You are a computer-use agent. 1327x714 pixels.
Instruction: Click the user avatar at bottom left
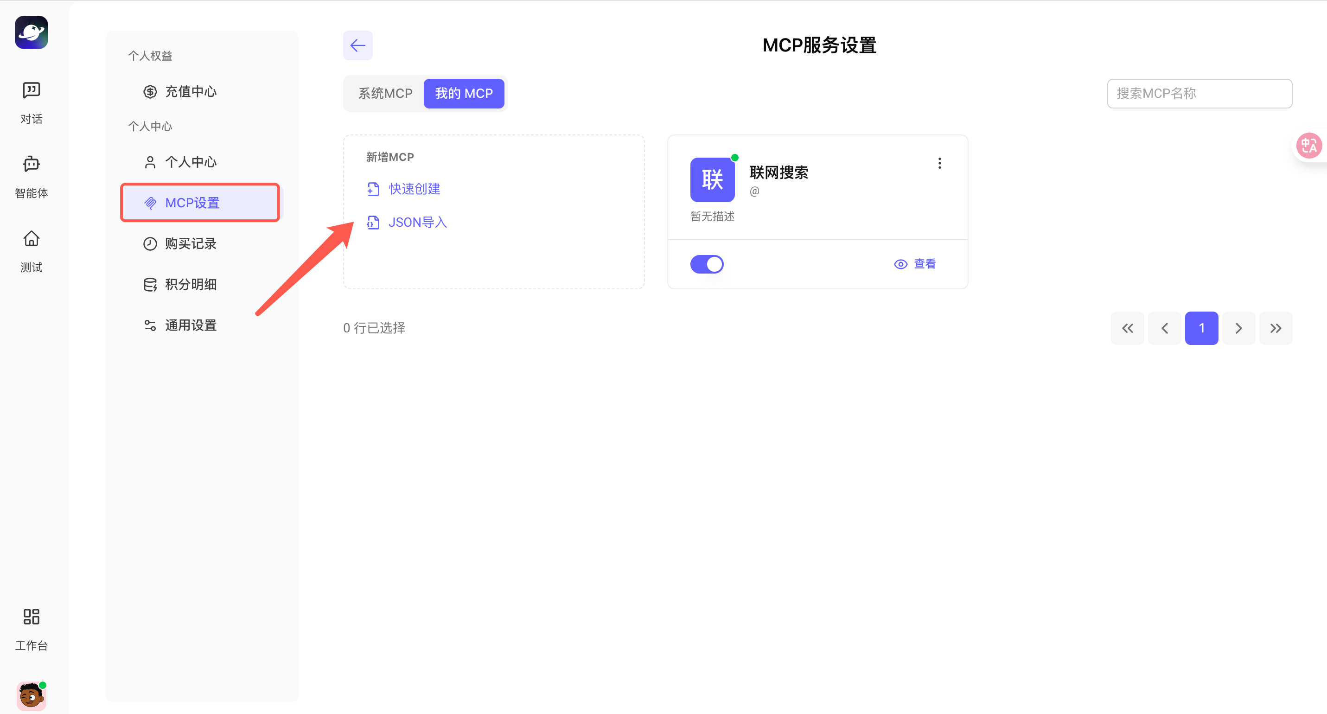31,695
